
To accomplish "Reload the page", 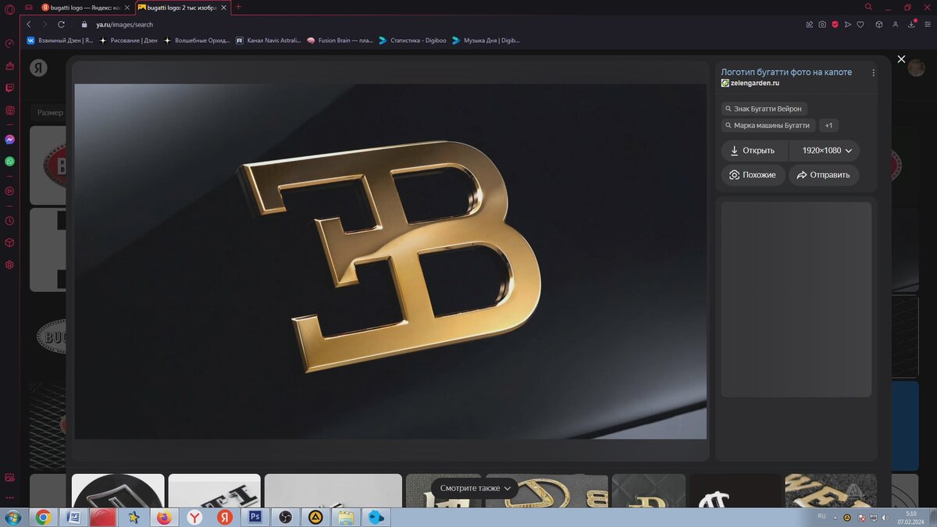I will (x=61, y=24).
